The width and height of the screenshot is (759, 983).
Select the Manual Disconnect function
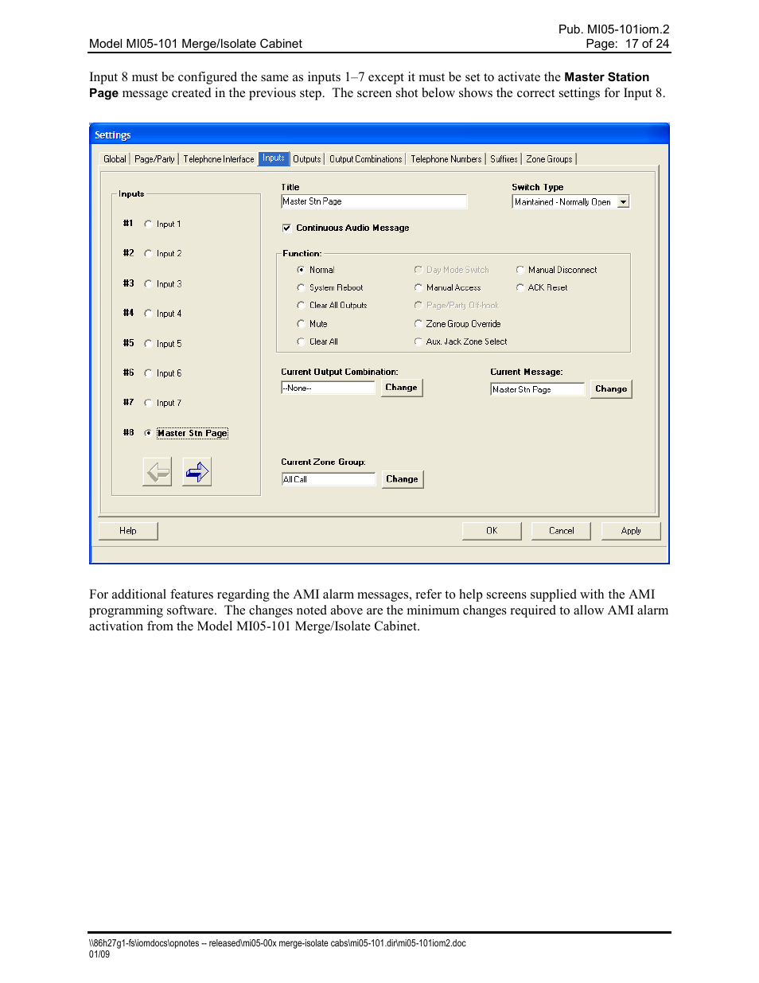point(520,271)
